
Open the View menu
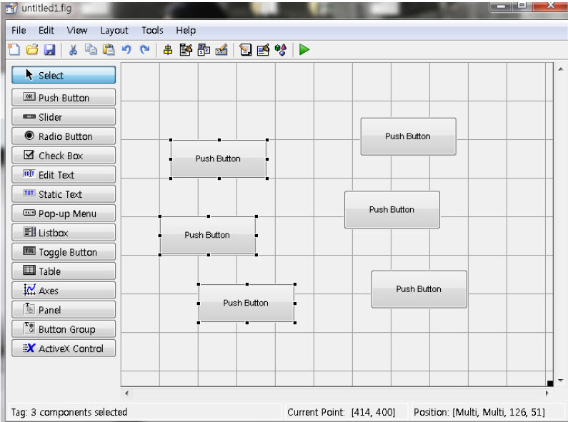pyautogui.click(x=76, y=31)
